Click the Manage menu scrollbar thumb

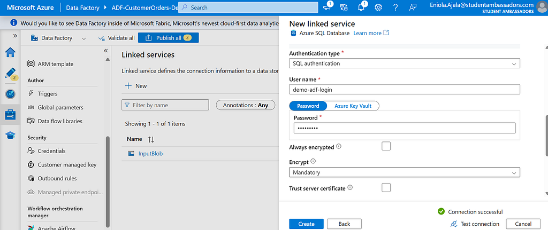(108, 181)
